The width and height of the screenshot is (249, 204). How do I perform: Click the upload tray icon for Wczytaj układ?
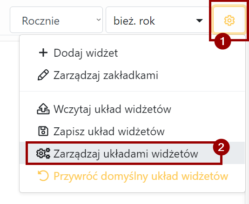tap(43, 109)
